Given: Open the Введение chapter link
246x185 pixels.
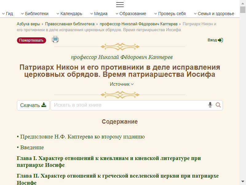Looking at the screenshot, I should (x=32, y=147).
